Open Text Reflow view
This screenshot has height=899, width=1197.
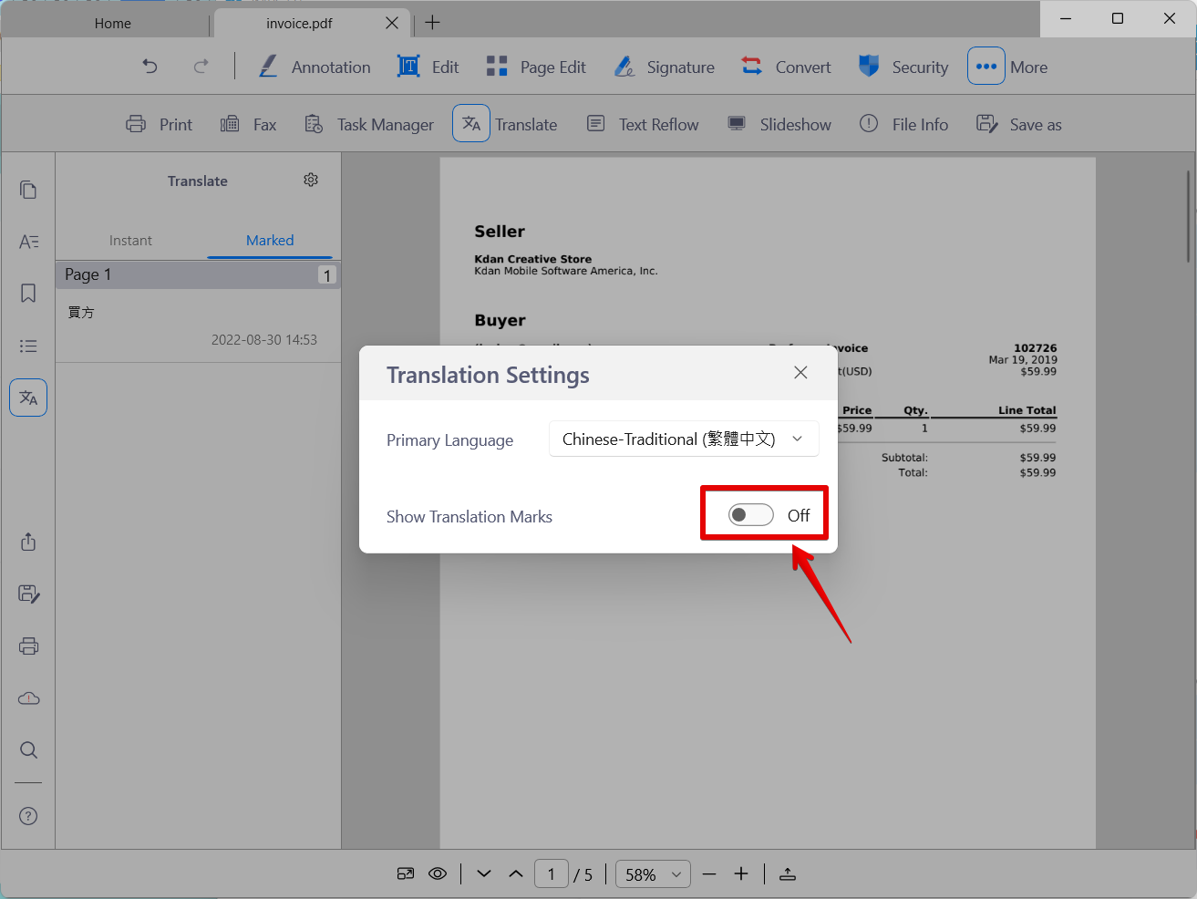pyautogui.click(x=643, y=124)
